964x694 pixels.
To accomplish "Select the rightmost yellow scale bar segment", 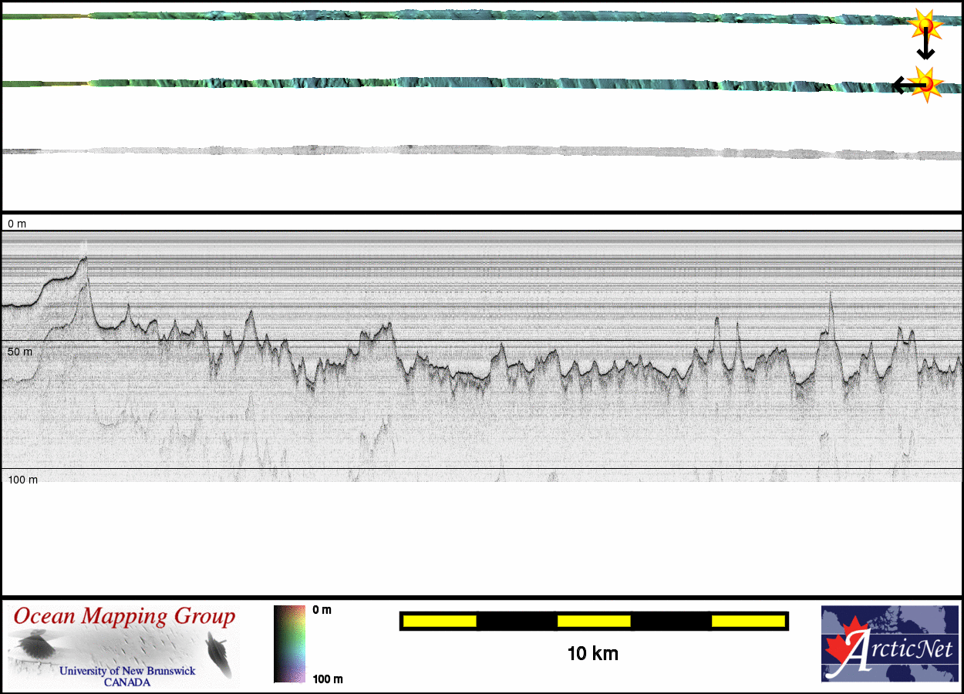I will (747, 621).
